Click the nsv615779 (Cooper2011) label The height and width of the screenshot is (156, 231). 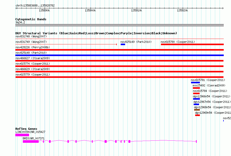point(33,74)
